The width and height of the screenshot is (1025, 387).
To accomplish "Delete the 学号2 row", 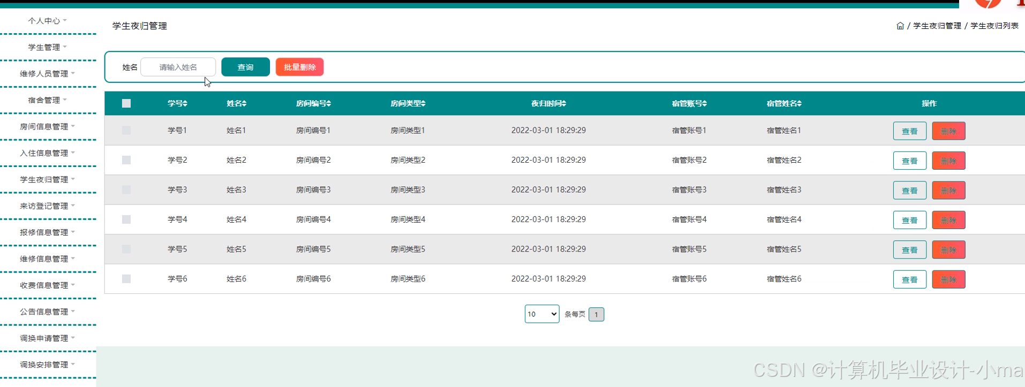I will pyautogui.click(x=948, y=161).
